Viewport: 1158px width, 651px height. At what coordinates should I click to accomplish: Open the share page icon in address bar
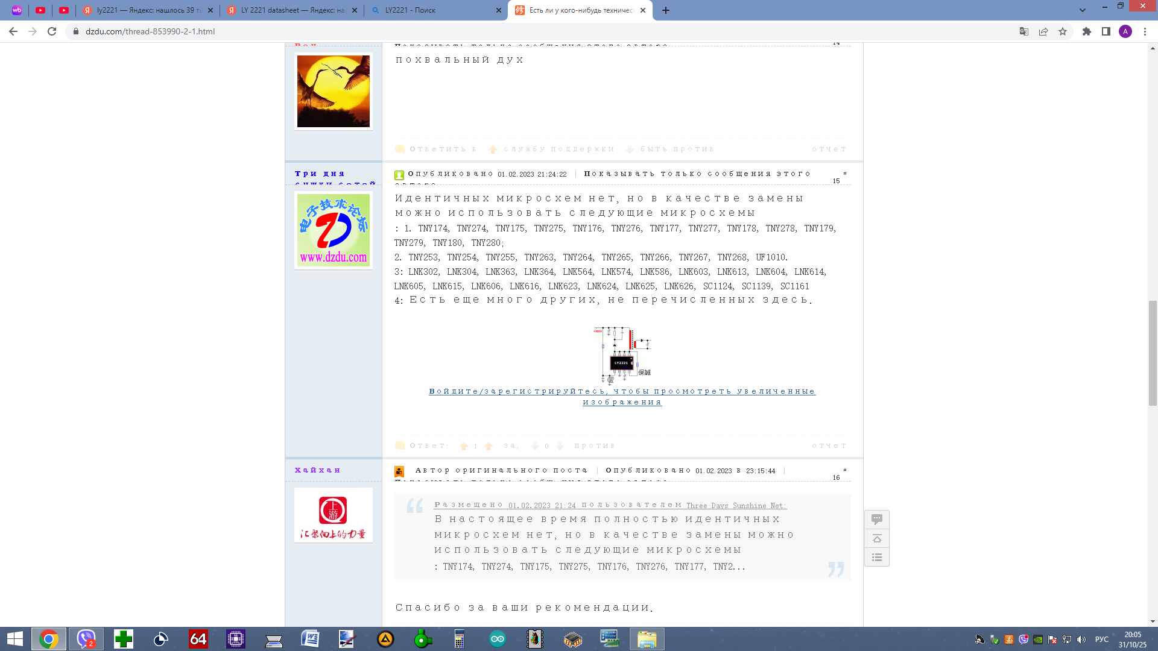point(1043,31)
